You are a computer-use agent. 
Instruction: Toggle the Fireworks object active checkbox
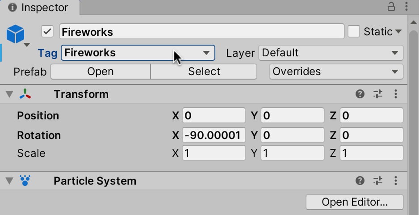coord(47,32)
